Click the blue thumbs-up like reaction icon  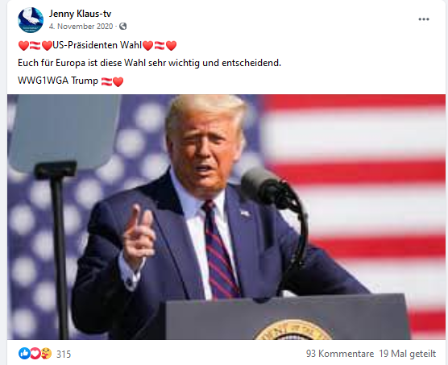24,354
